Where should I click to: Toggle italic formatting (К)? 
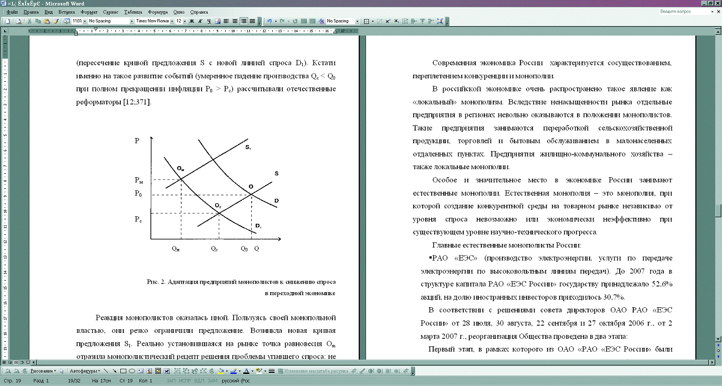200,21
